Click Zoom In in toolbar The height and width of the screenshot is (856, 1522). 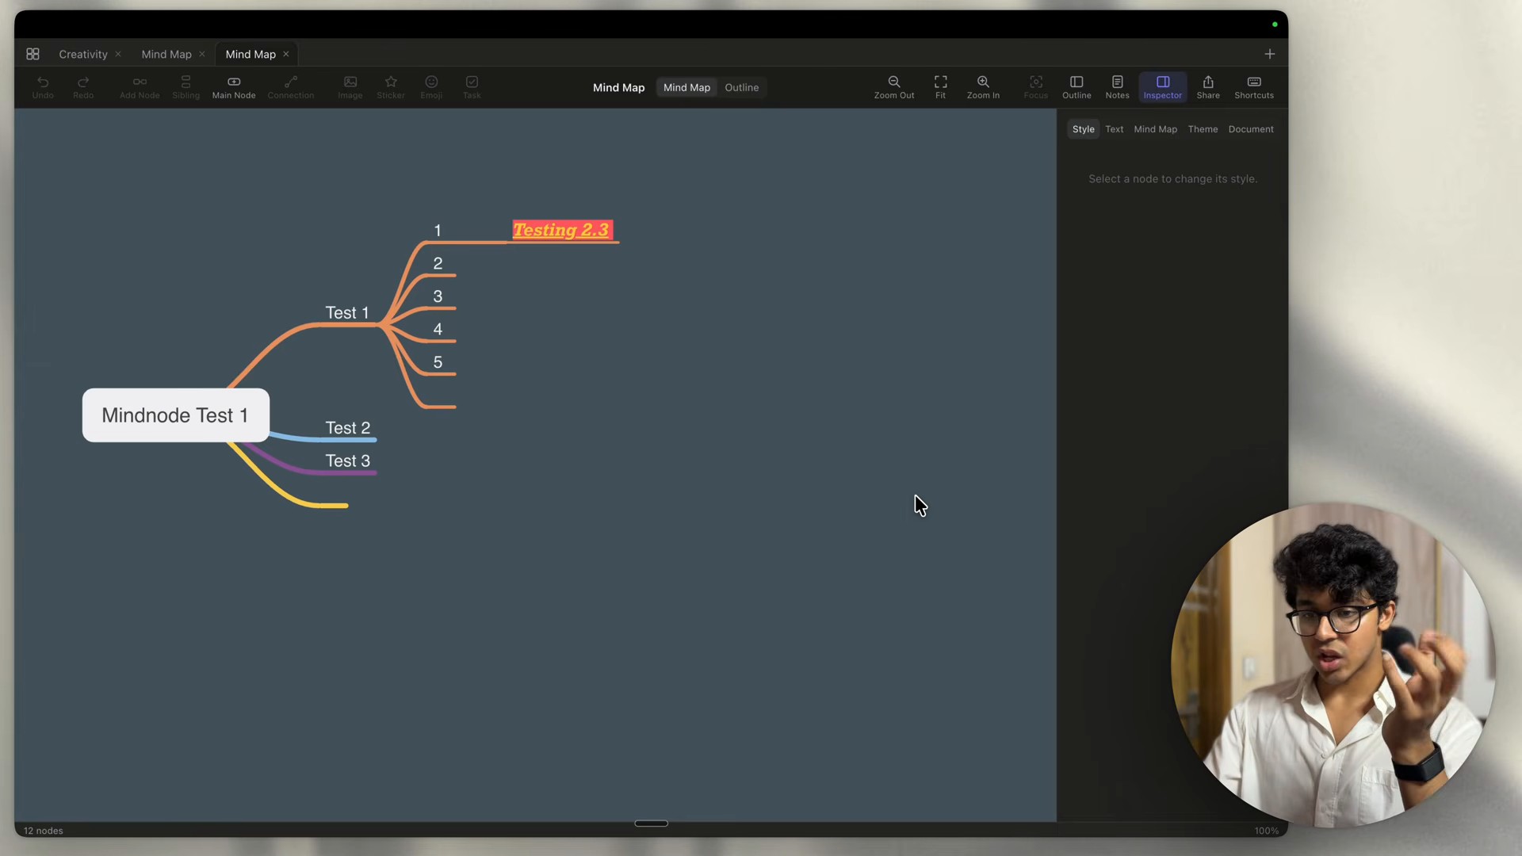(983, 86)
